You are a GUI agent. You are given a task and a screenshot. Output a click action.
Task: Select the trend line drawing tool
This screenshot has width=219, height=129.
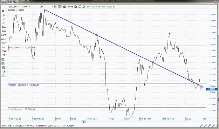4,19
